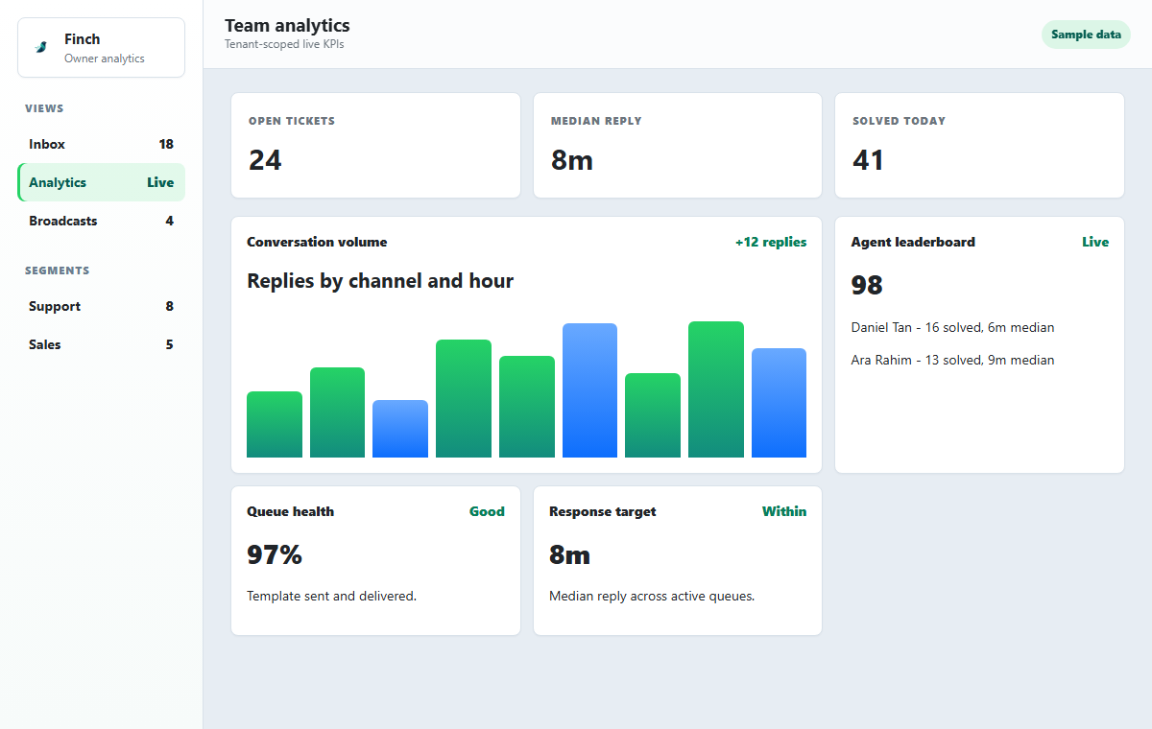The width and height of the screenshot is (1152, 729).
Task: Click the shortest blue bar in the chart
Action: pyautogui.click(x=400, y=429)
